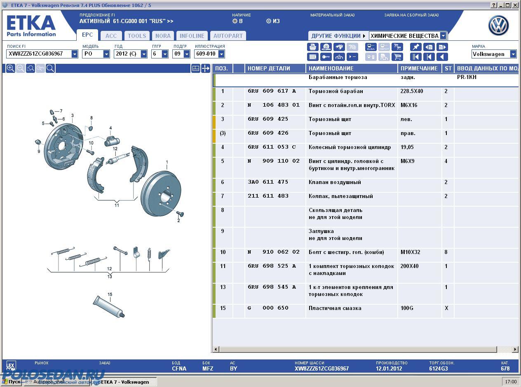Click the zoom-area magnifier icon
Image resolution: width=521 pixels, height=387 pixels.
(x=31, y=68)
